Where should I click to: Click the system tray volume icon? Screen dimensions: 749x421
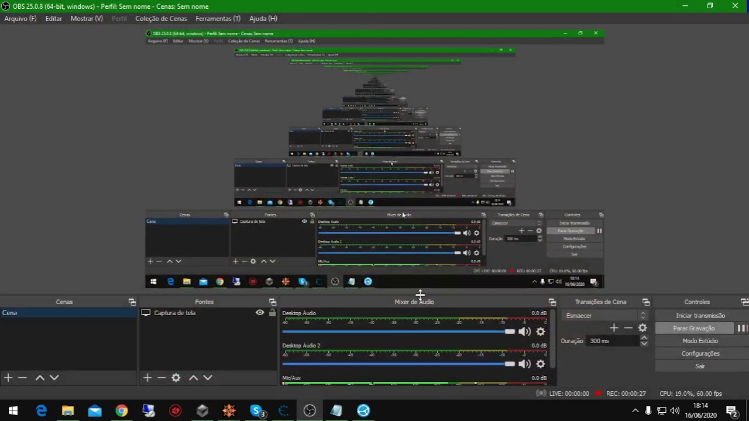[675, 410]
